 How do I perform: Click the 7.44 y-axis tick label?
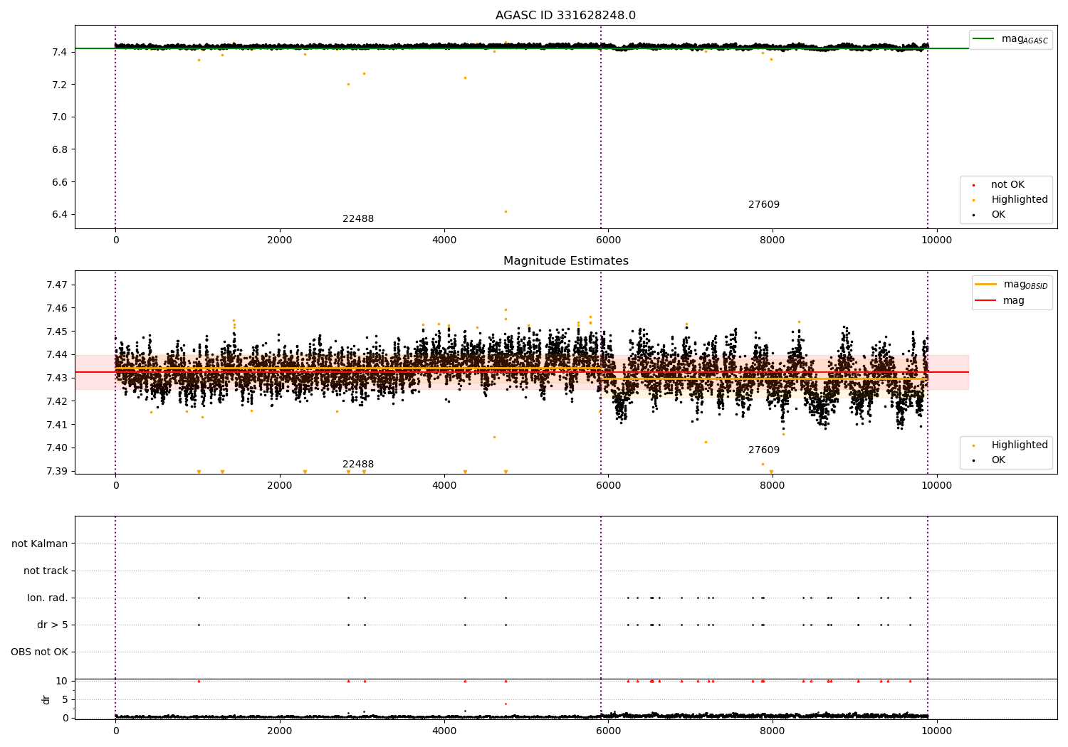click(x=56, y=355)
